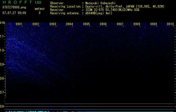Click the Observer name Masayuki Kobayashi
This screenshot has height=112, width=176.
pyautogui.click(x=100, y=3)
